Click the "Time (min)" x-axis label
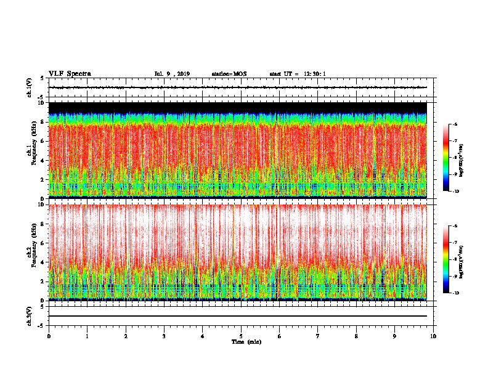 pos(246,342)
